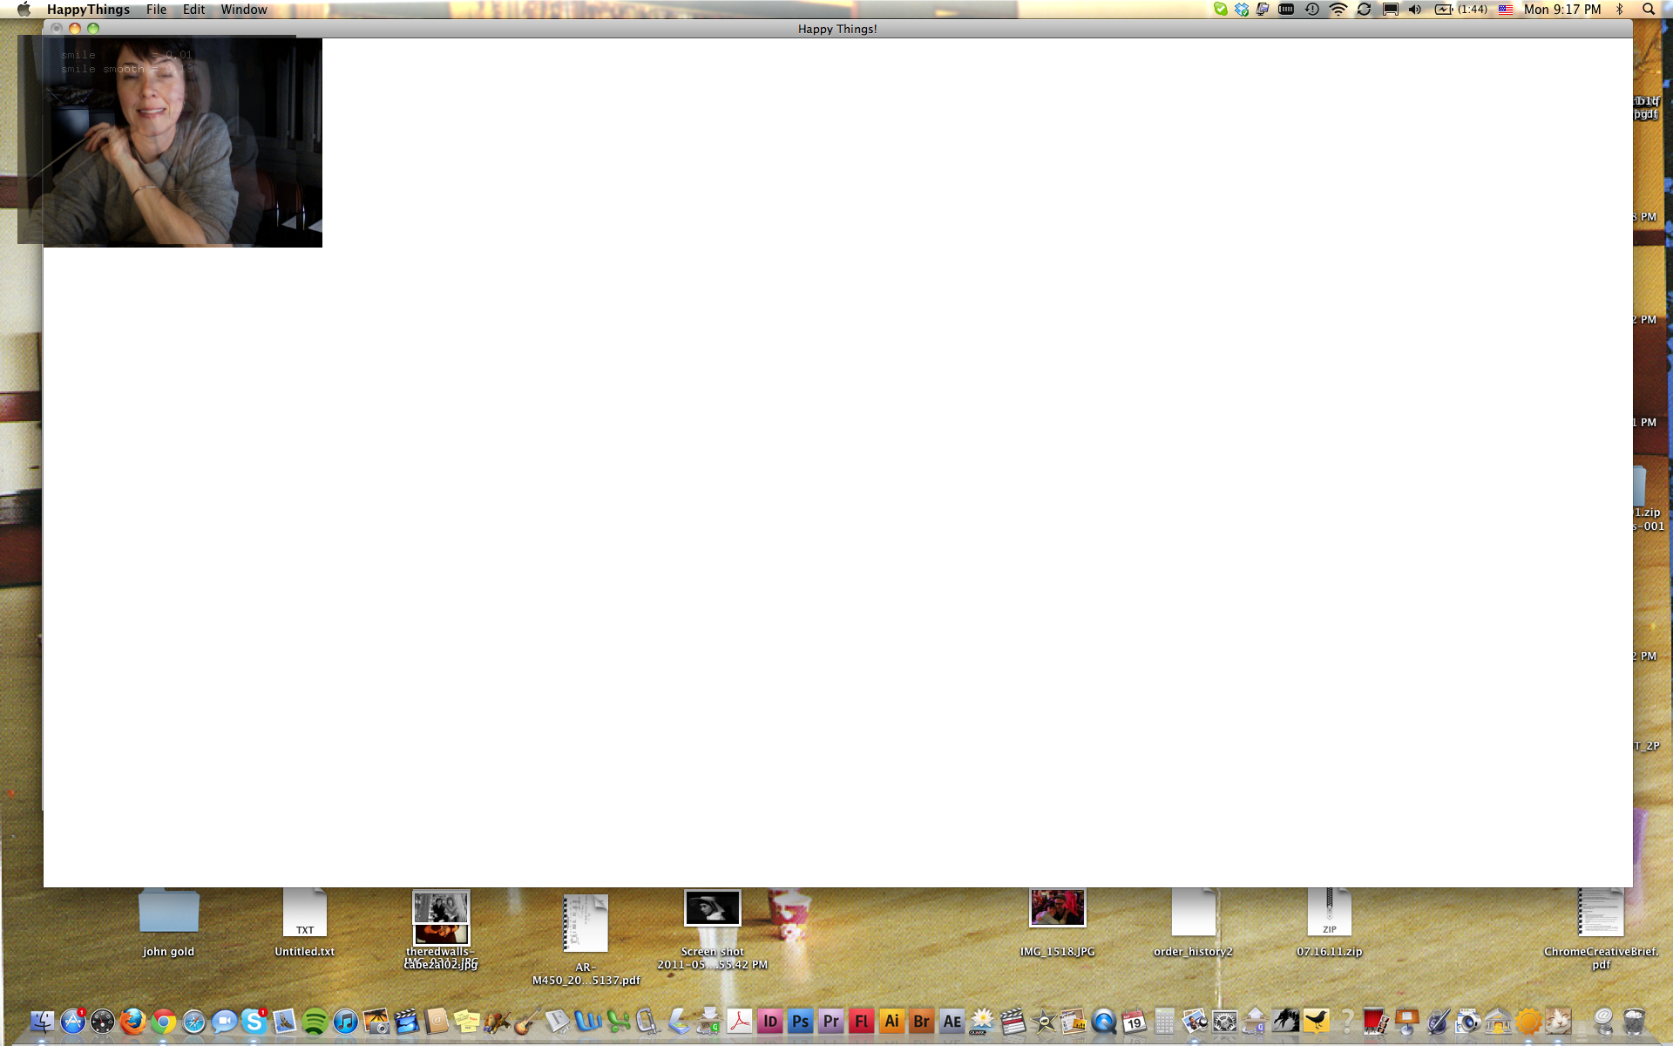The image size is (1673, 1046).
Task: Open QuickTime Player from the Dock
Action: pos(1104,1021)
